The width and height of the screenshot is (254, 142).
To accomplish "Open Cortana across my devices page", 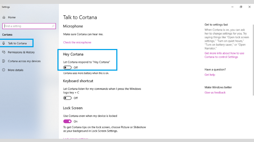I will point(24,61).
